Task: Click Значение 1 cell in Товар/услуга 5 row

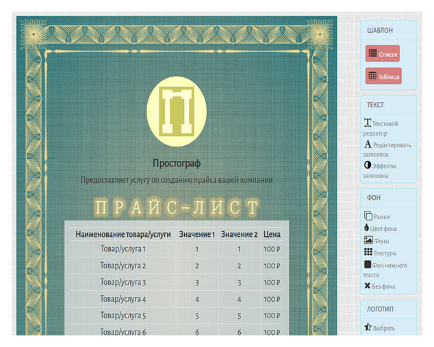Action: pos(196,316)
